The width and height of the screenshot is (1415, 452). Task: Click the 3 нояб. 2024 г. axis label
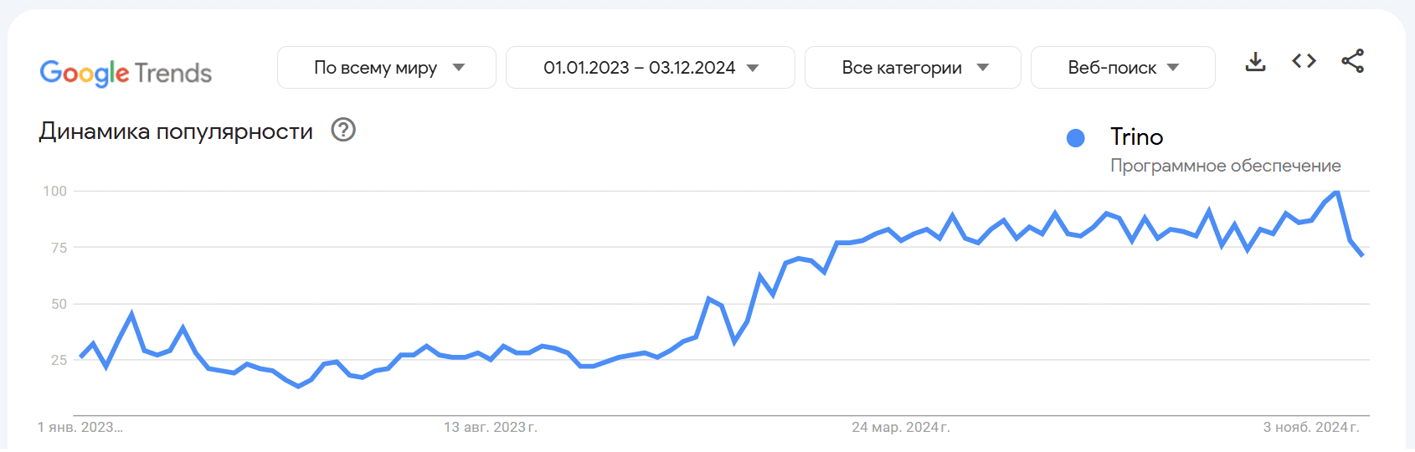[x=1310, y=427]
